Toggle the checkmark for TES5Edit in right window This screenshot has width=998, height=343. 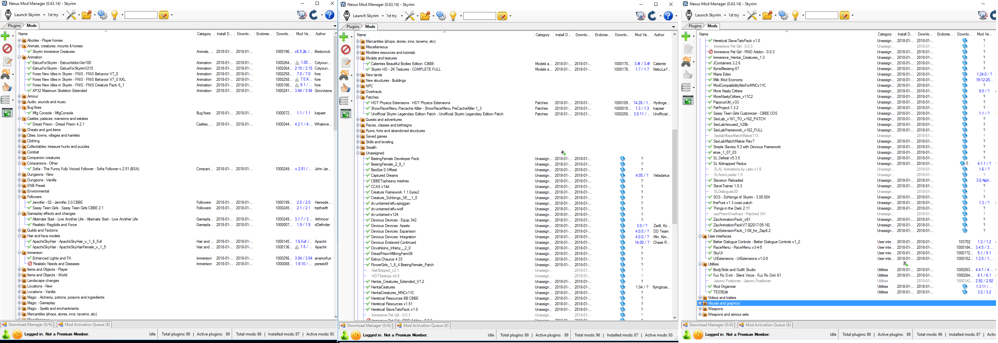(710, 292)
